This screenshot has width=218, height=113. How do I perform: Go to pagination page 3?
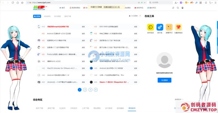[90, 90]
